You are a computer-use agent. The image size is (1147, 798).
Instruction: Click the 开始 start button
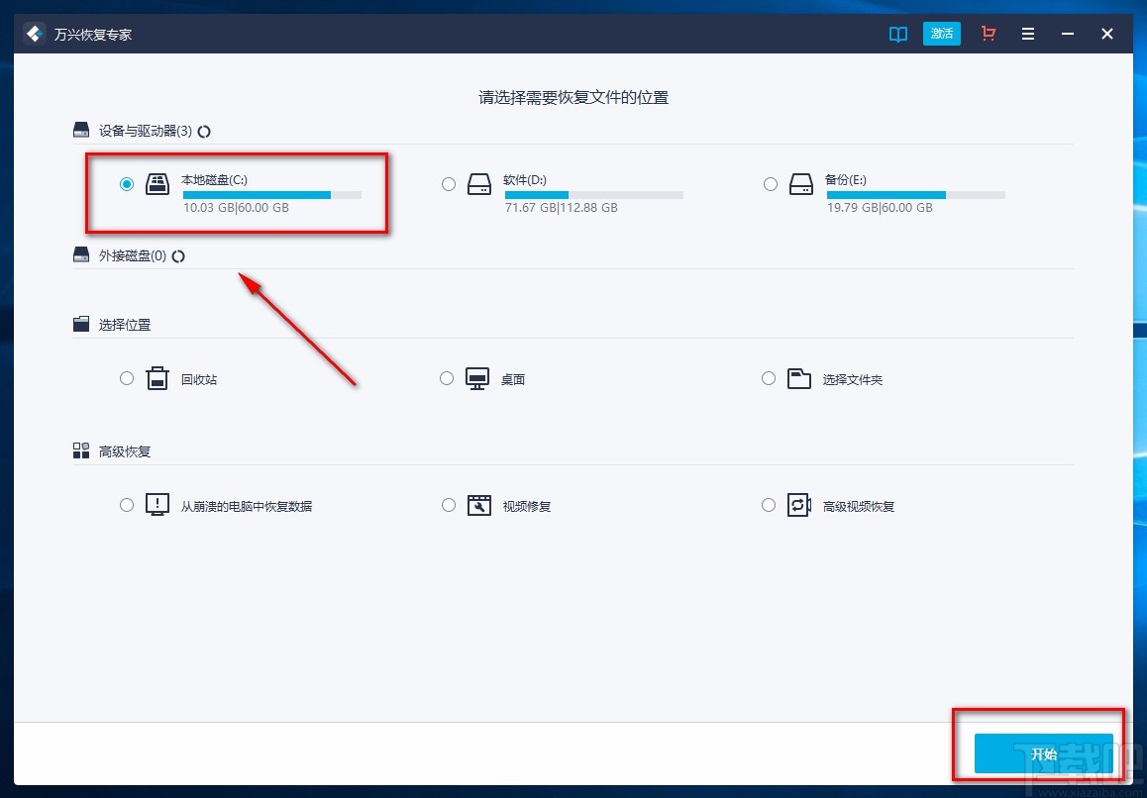(1043, 753)
